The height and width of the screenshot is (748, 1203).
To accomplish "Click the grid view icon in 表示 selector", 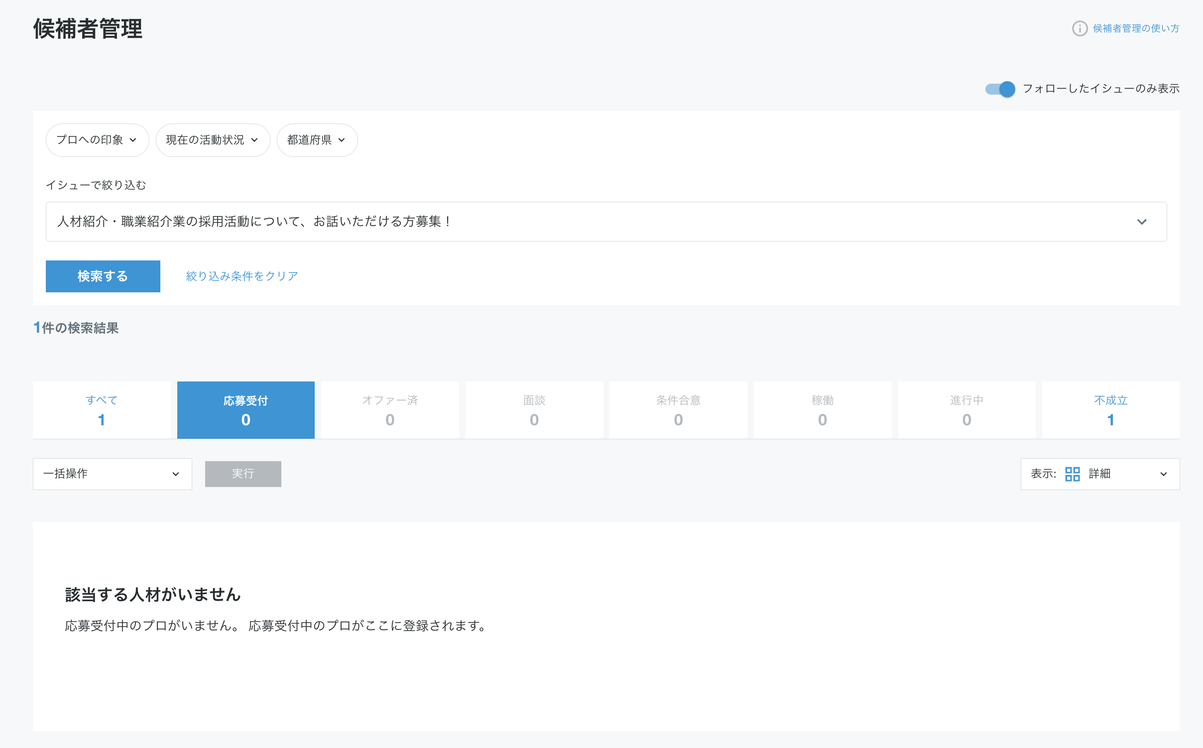I will 1072,474.
